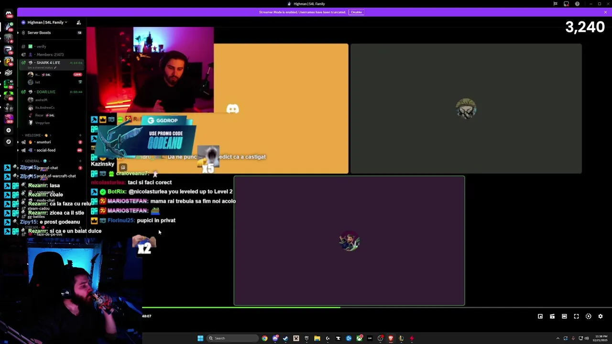612x344 pixels.
Task: Open Discord from the taskbar
Action: [275, 338]
